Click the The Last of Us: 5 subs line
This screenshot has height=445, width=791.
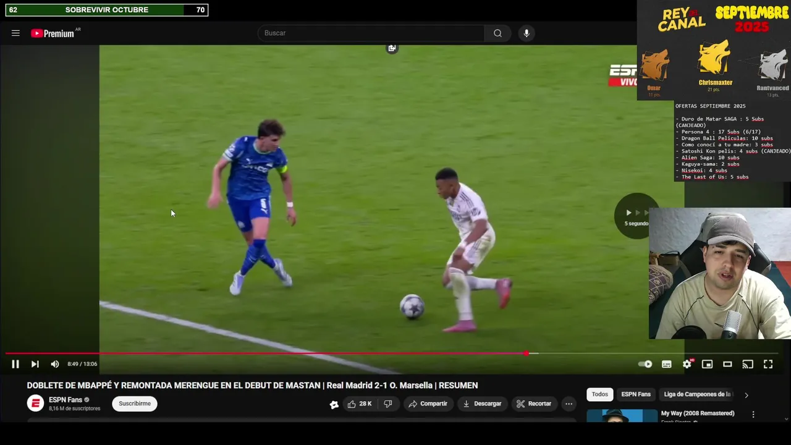tap(712, 177)
